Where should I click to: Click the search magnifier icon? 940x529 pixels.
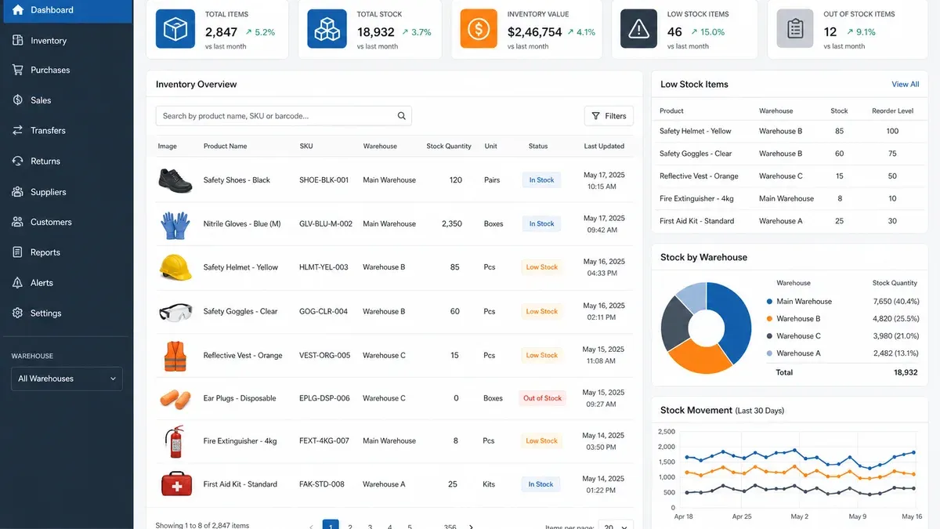point(402,116)
